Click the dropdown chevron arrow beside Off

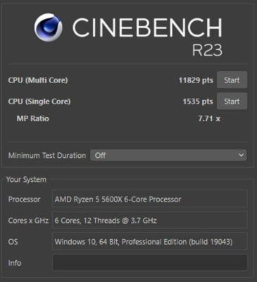pos(241,155)
